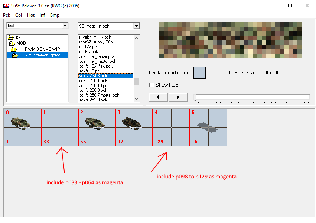Click the next frame right arrow button
The height and width of the screenshot is (223, 316).
pyautogui.click(x=178, y=97)
